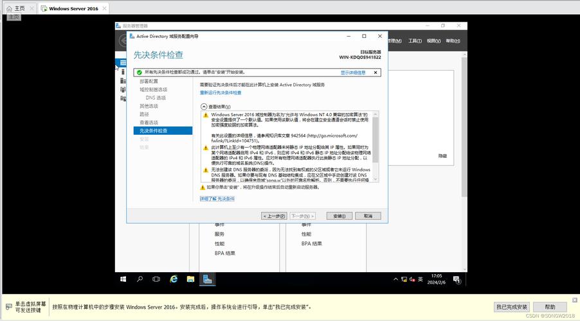Switch to 主页 VMware tab
Viewport: 580px width, 321px height.
[x=19, y=8]
